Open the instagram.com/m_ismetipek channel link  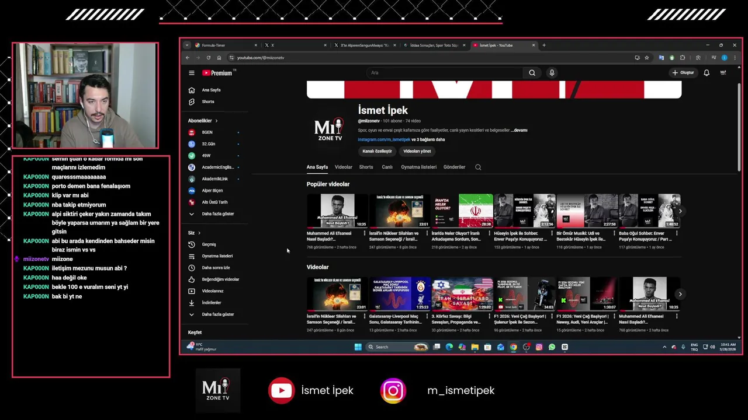click(384, 140)
